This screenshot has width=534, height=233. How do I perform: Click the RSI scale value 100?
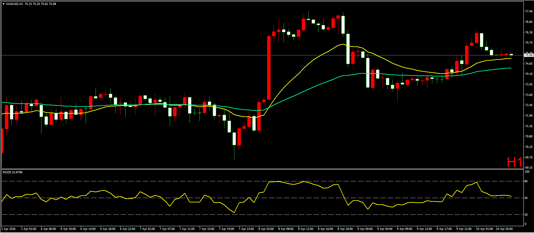tap(527, 171)
